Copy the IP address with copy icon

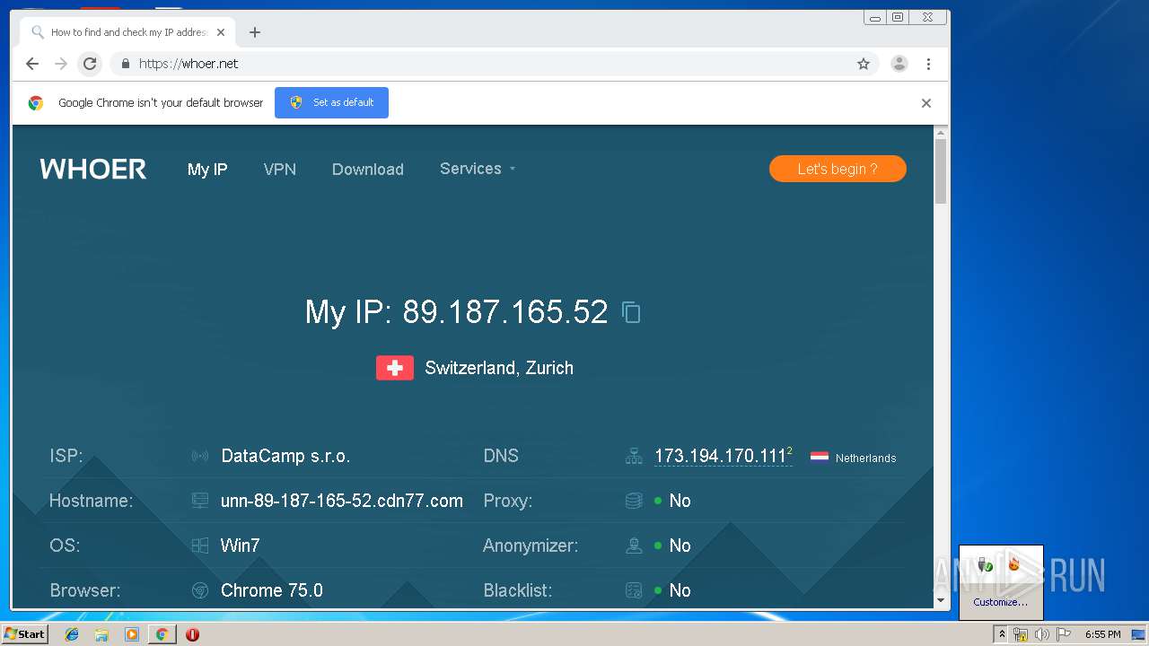(631, 312)
